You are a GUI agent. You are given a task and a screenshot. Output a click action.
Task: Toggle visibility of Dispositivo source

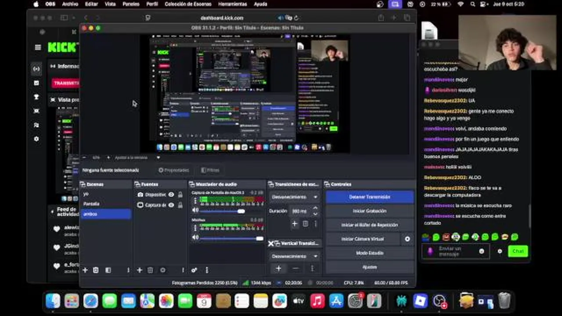pyautogui.click(x=171, y=194)
